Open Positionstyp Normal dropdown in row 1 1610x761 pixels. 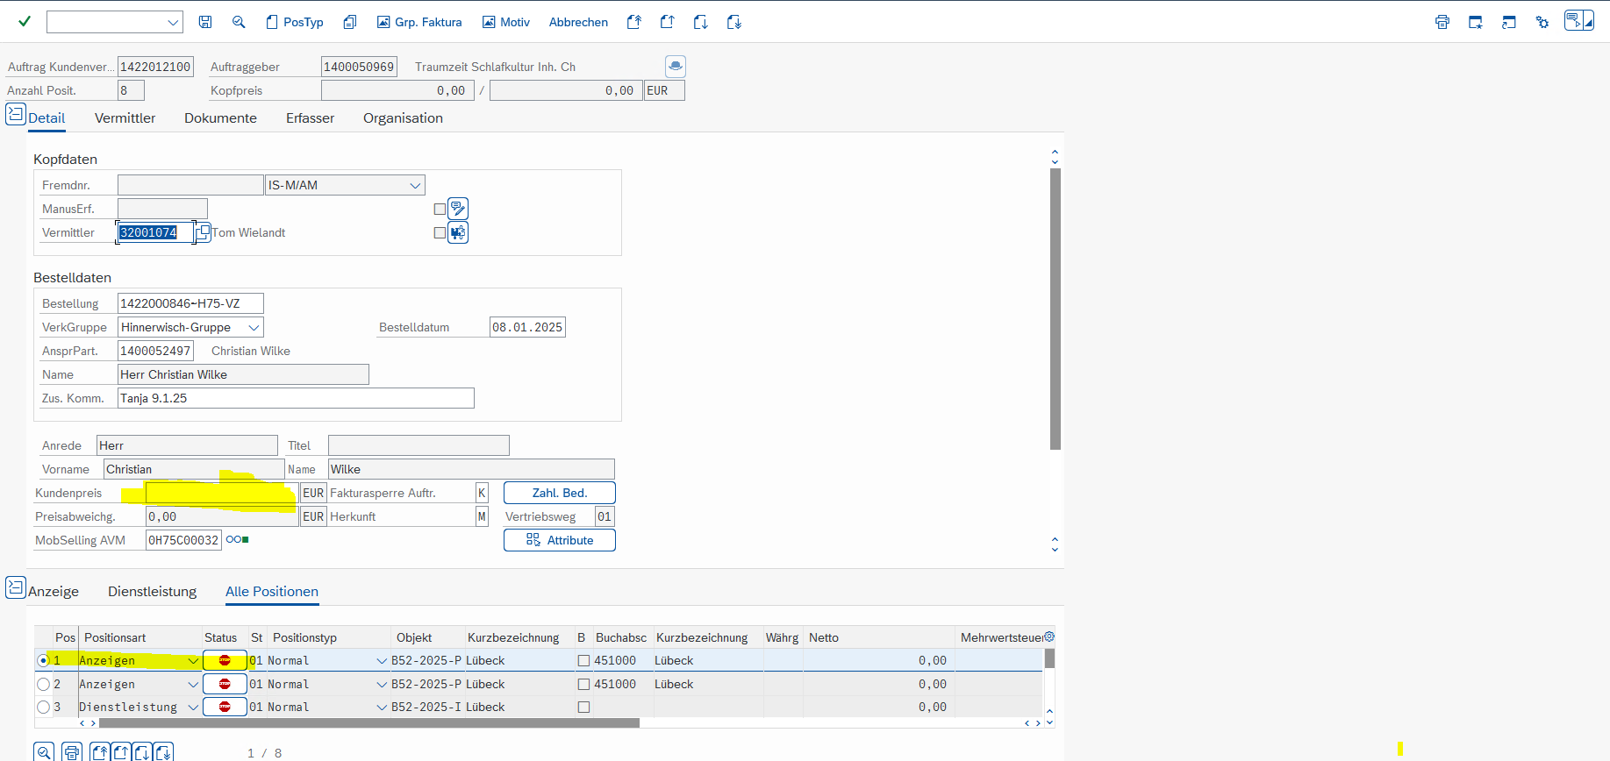point(382,660)
